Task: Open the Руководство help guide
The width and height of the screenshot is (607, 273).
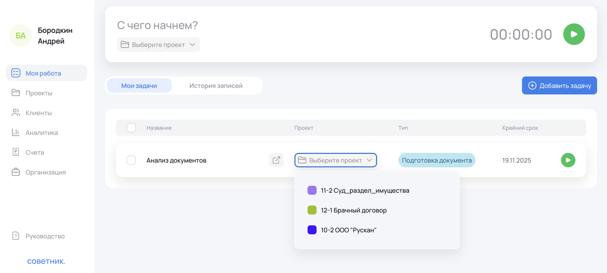Action: [x=45, y=236]
